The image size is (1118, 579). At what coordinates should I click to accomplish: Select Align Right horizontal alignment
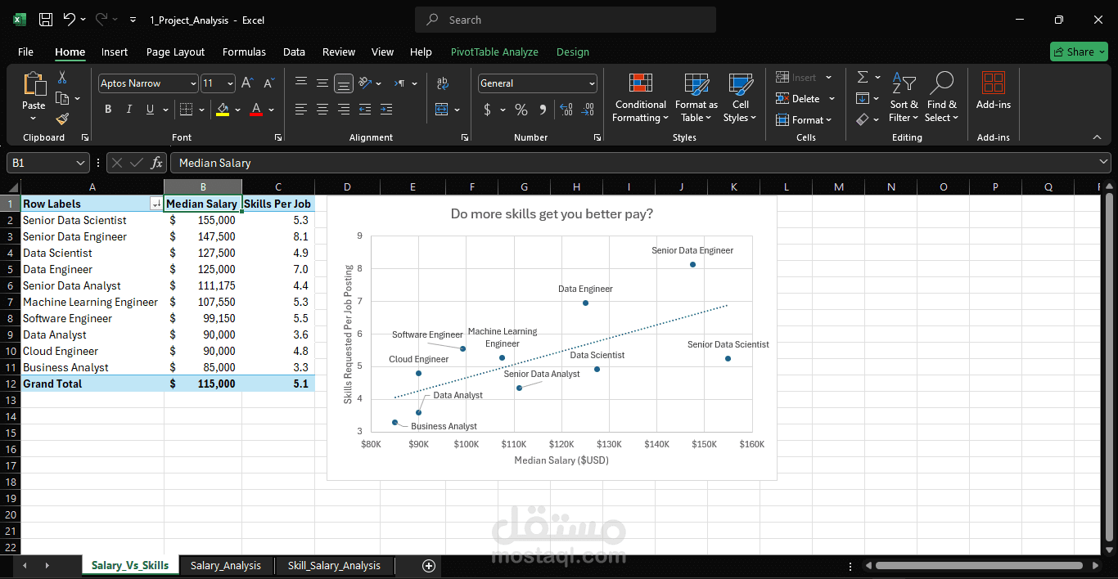point(344,109)
